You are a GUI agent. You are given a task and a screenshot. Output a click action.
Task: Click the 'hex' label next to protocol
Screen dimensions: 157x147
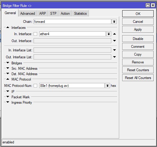[113, 86]
